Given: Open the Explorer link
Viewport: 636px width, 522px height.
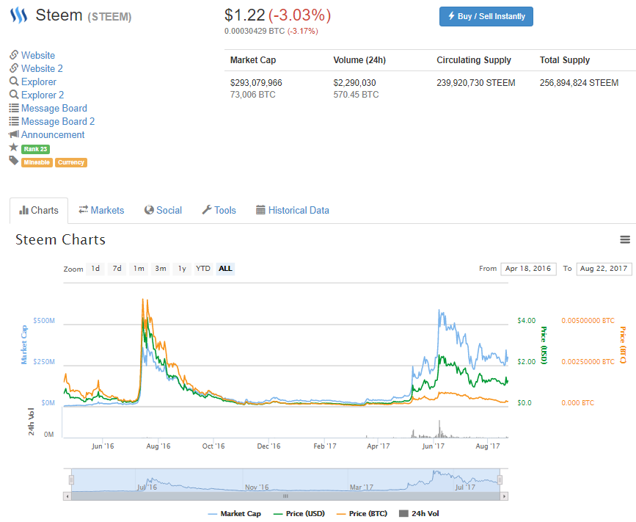Looking at the screenshot, I should tap(39, 82).
